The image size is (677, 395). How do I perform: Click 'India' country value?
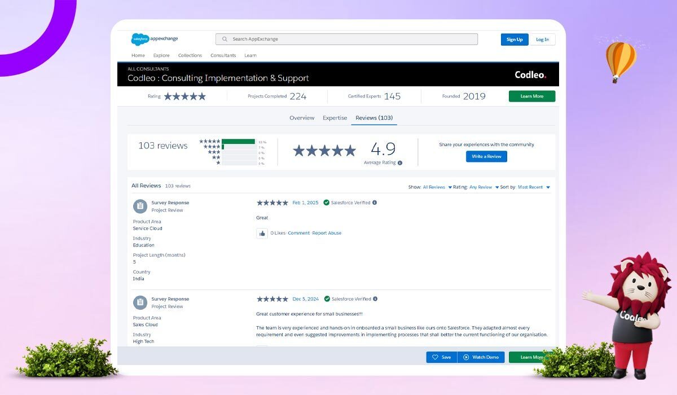point(139,279)
